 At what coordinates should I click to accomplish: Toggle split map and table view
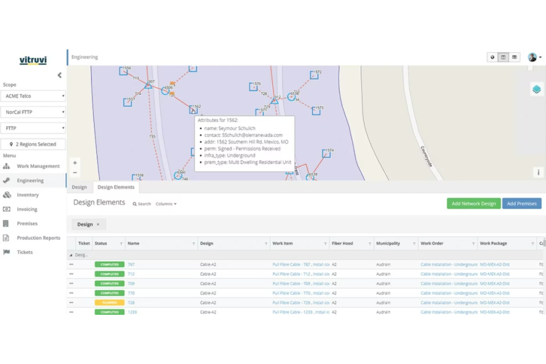[503, 57]
